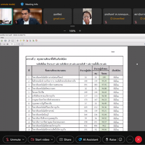Click the yellow highlight text comment icon
Viewport: 145px width, 145px height.
(x=24, y=41)
